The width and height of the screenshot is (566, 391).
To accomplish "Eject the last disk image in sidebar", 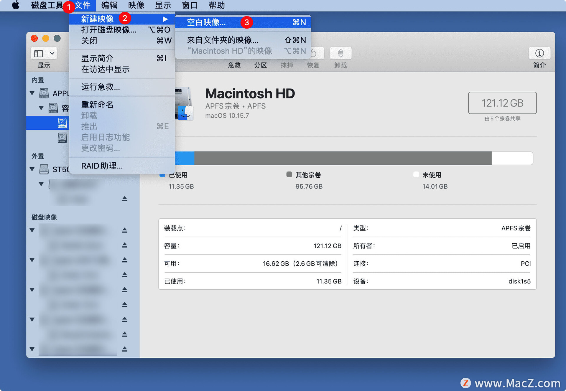I will point(125,349).
